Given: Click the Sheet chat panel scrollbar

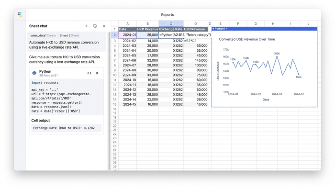Looking at the screenshot, I should (110, 100).
